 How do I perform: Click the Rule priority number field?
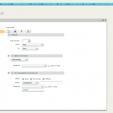tap(25, 41)
